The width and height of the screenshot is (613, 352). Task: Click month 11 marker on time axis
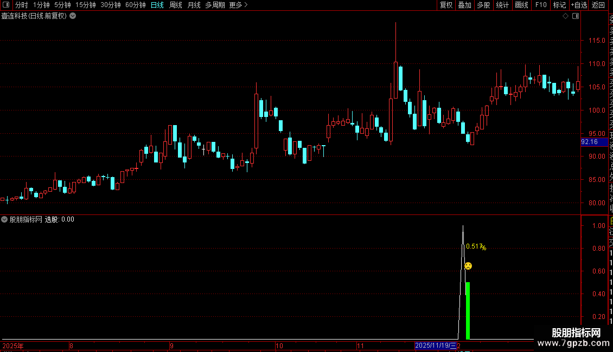point(360,346)
